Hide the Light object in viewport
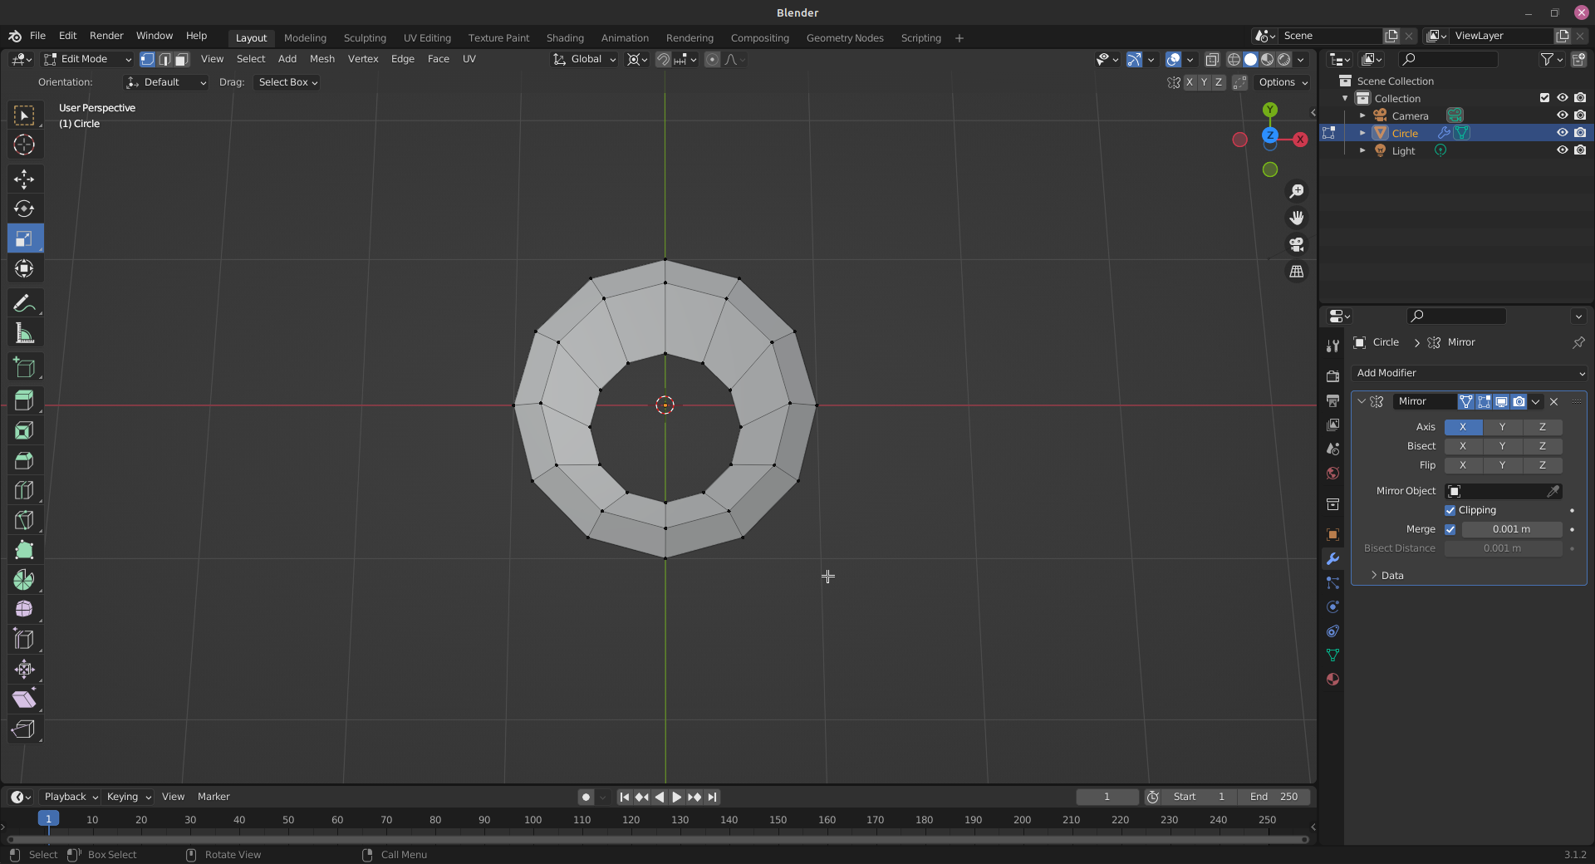 click(1562, 150)
